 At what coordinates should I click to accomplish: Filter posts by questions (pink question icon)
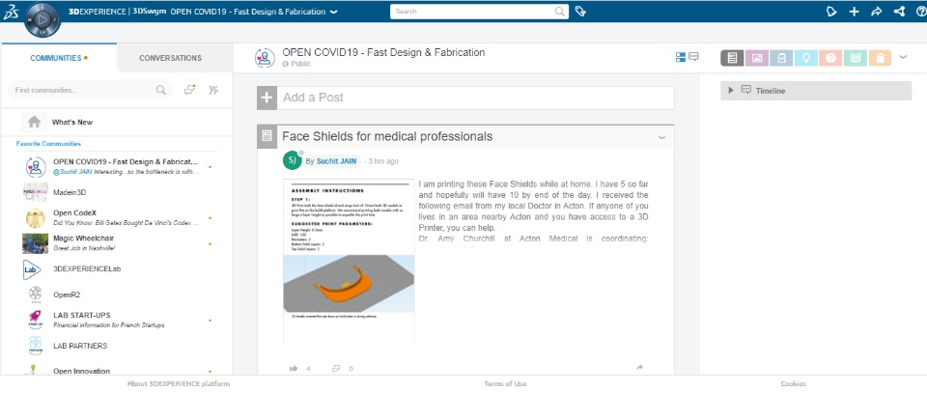829,58
